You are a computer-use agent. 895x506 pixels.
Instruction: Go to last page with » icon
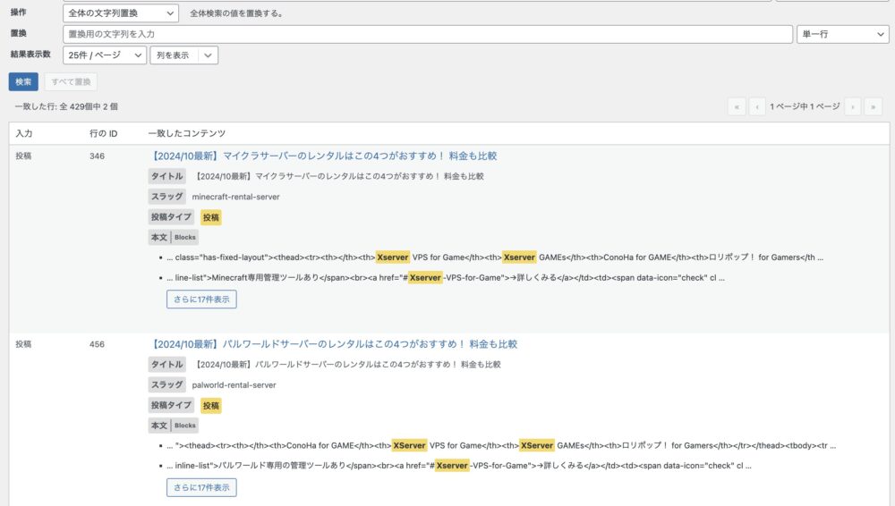tap(873, 106)
